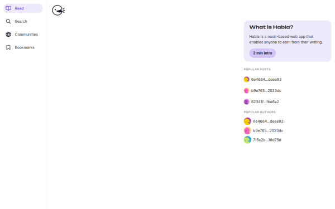Open the Communities page

(23, 35)
